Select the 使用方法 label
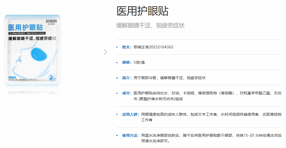The width and height of the screenshot is (286, 148). click(130, 136)
